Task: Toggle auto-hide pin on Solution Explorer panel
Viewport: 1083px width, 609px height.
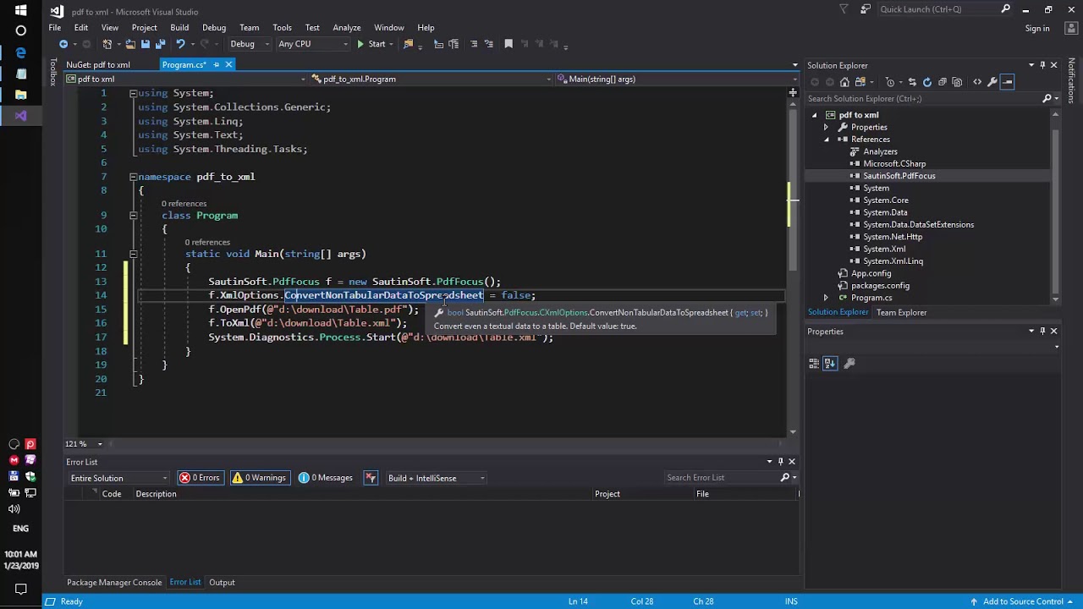Action: [x=1042, y=65]
